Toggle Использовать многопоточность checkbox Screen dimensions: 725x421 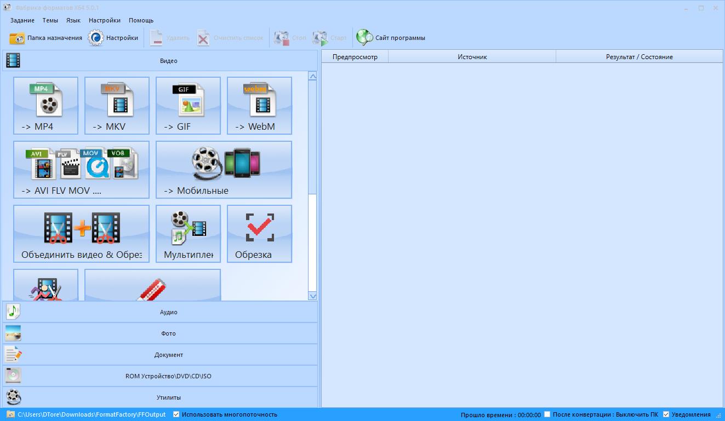click(176, 414)
